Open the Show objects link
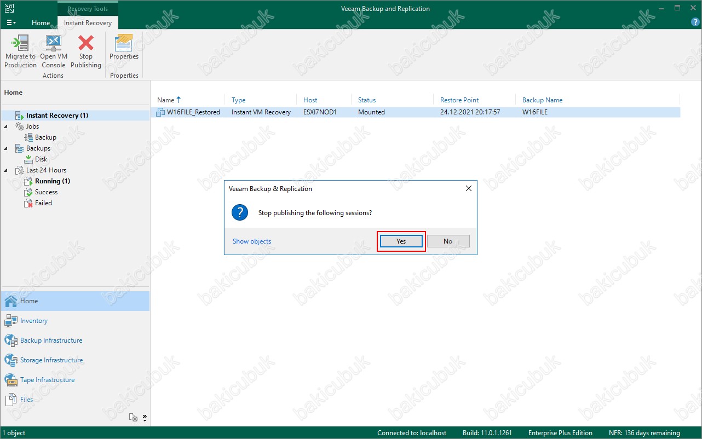This screenshot has height=439, width=702. 252,241
